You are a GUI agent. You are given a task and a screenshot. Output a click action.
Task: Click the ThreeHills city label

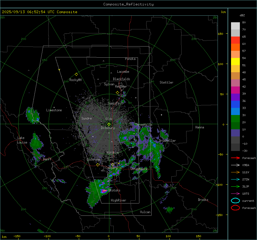tap(144, 125)
